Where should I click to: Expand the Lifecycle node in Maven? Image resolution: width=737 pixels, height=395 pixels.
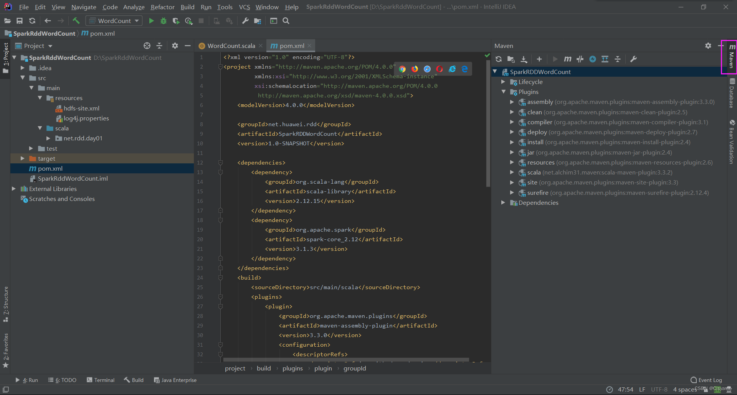coord(503,82)
